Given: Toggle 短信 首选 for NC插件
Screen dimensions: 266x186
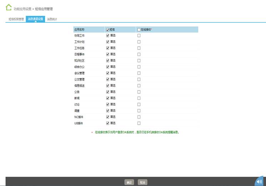Looking at the screenshot, I should click(x=108, y=117).
